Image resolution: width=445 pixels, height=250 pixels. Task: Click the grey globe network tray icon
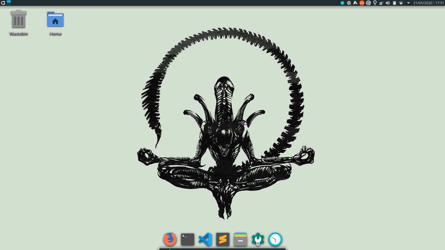pyautogui.click(x=368, y=3)
